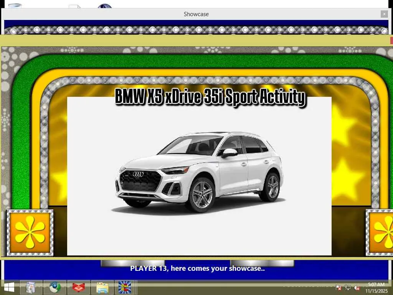Open File Explorer from the taskbar
The height and width of the screenshot is (295, 393).
pyautogui.click(x=102, y=287)
